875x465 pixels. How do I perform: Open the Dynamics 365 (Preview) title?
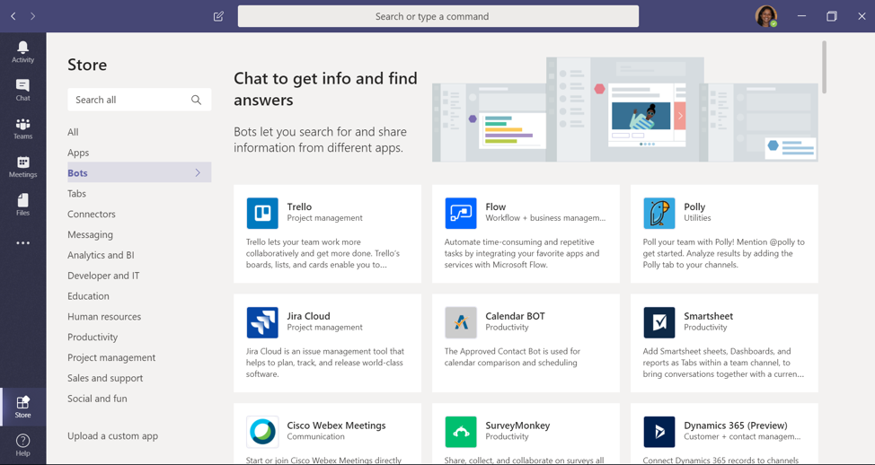pos(736,426)
